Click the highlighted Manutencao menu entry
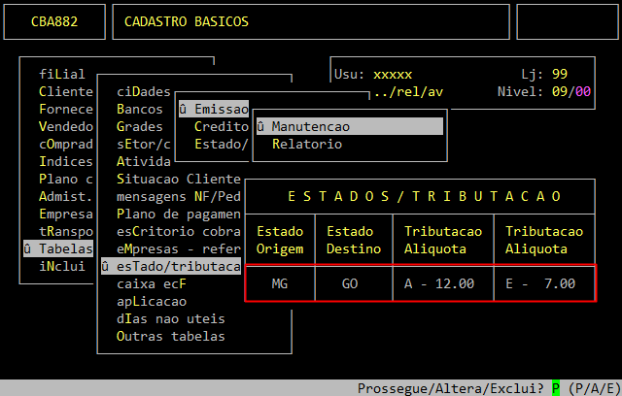 (x=348, y=126)
